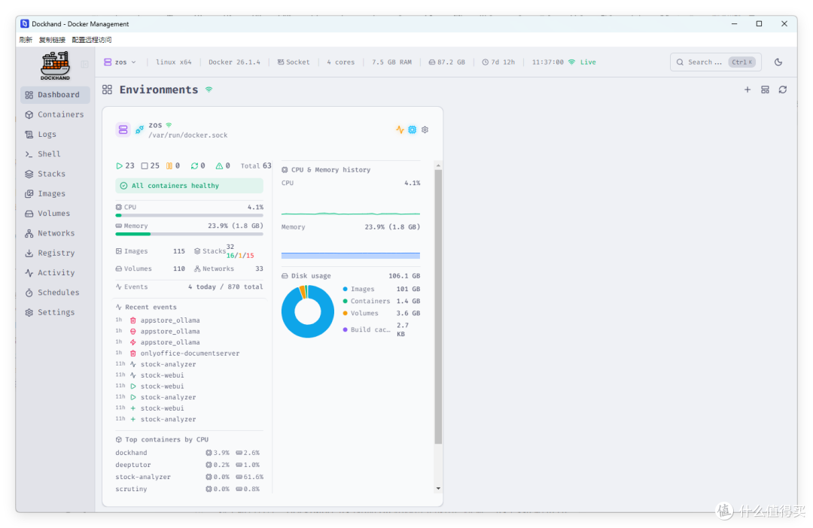The image size is (813, 528).
Task: Toggle metrics collection chip icon on zos card
Action: point(412,129)
